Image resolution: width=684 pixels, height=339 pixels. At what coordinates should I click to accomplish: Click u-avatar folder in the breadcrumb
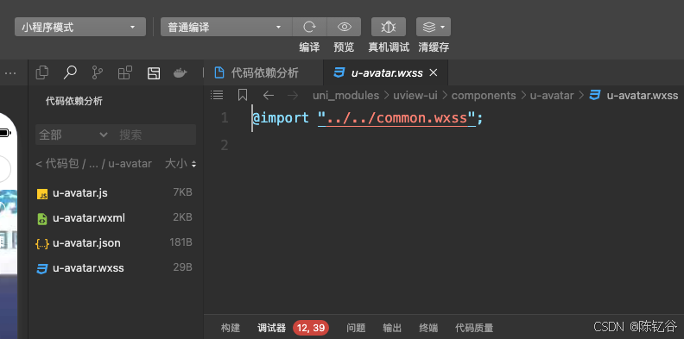coord(552,95)
